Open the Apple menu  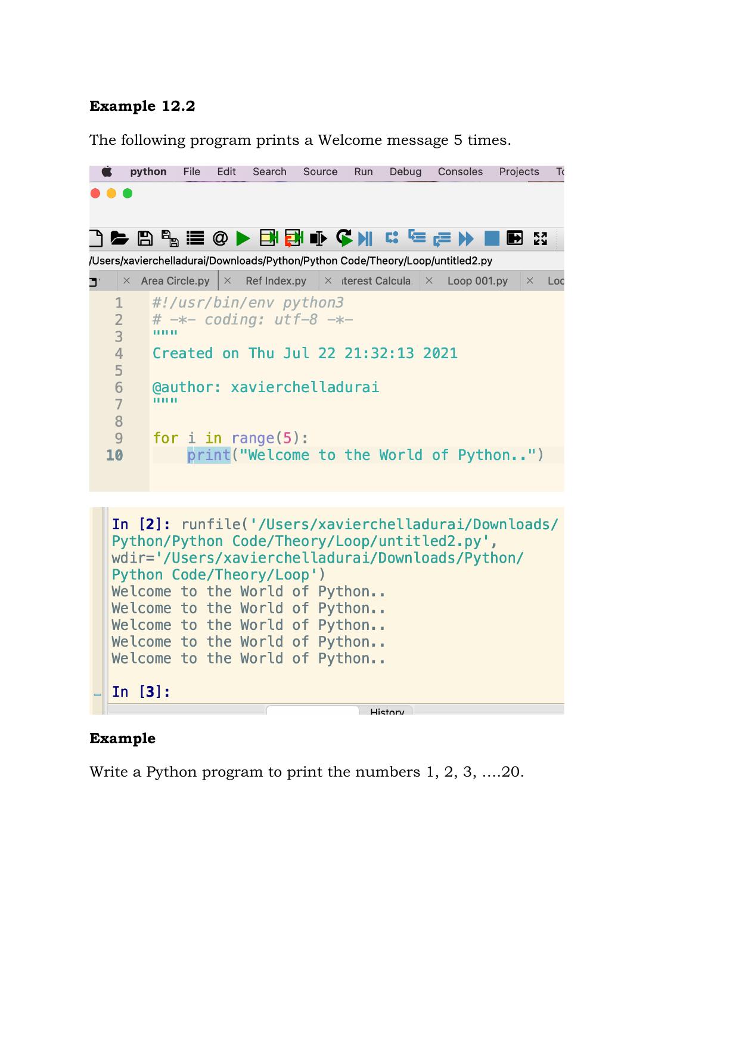[x=107, y=172]
